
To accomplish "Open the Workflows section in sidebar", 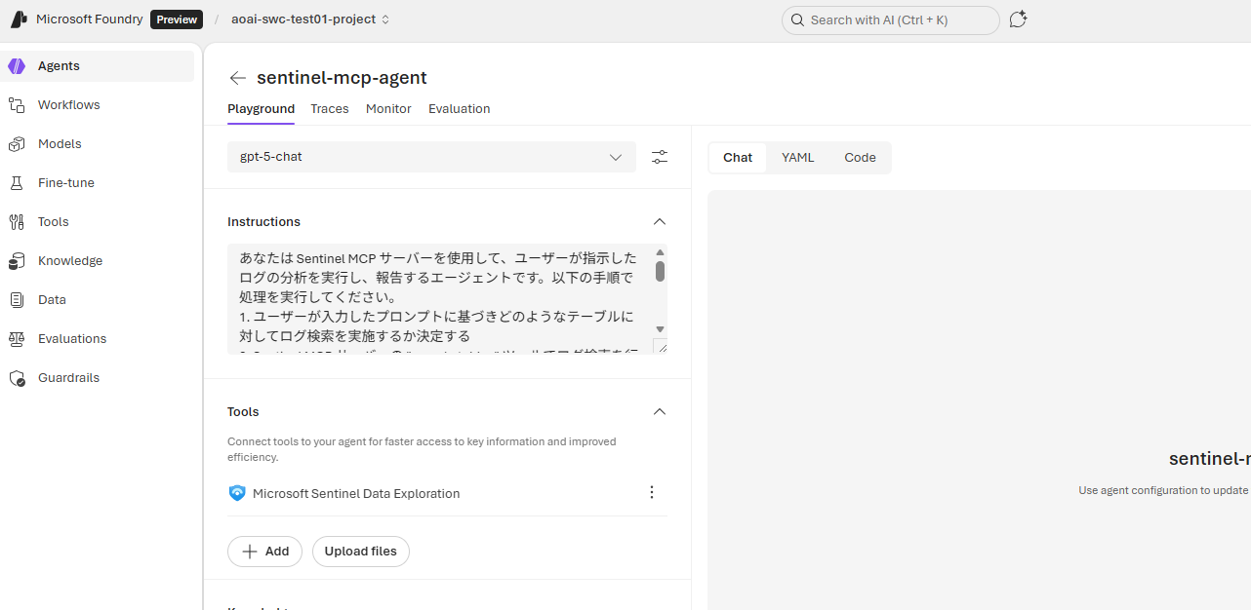I will [68, 104].
